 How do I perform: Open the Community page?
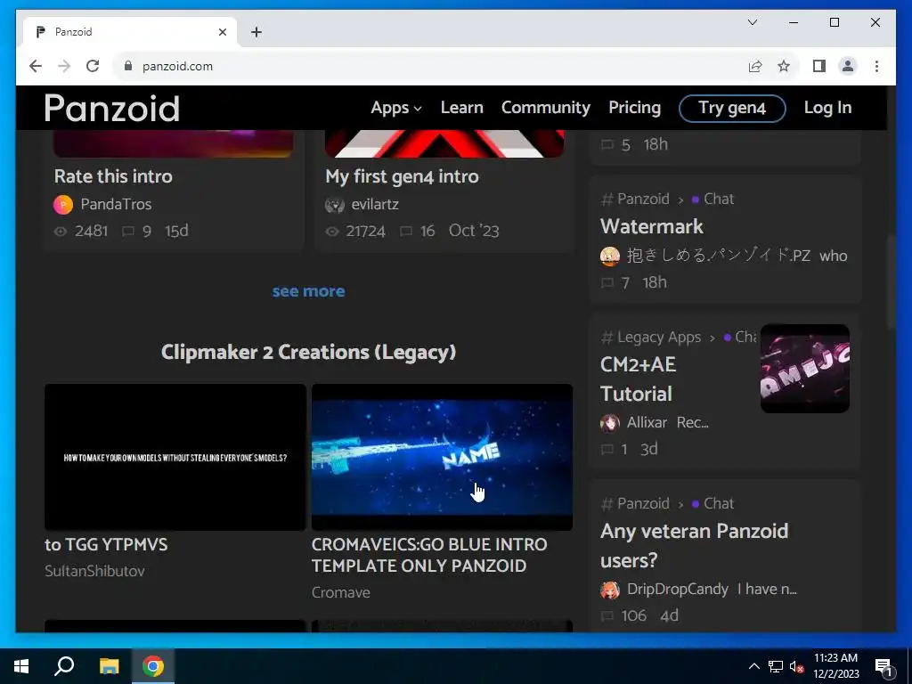(x=546, y=108)
